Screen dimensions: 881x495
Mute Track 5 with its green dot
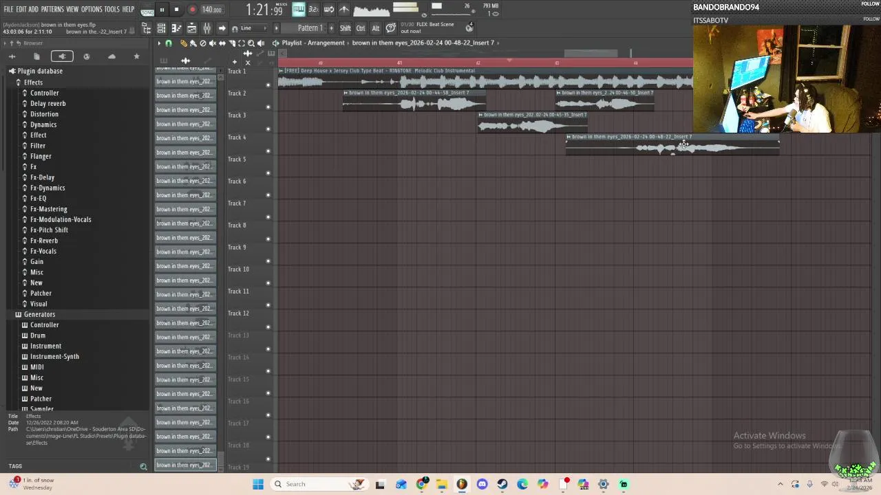click(x=268, y=173)
